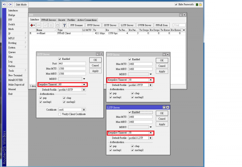Toggle Verify Client Certificate checkbox
The image size is (242, 167).
60,114
